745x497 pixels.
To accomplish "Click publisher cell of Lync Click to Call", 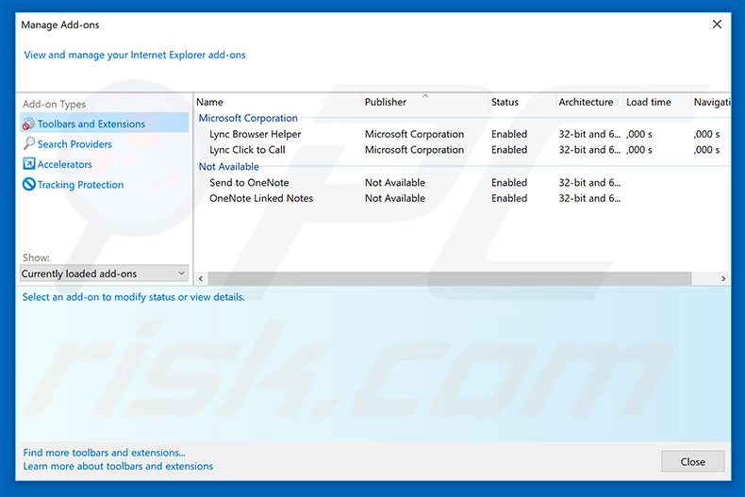I will [x=414, y=150].
